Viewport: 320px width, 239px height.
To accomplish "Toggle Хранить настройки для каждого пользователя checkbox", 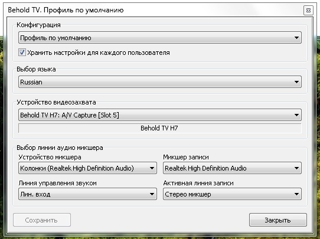I will coord(22,53).
